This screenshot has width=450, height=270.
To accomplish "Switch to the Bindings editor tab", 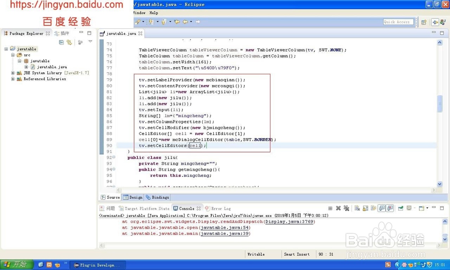I will click(157, 198).
